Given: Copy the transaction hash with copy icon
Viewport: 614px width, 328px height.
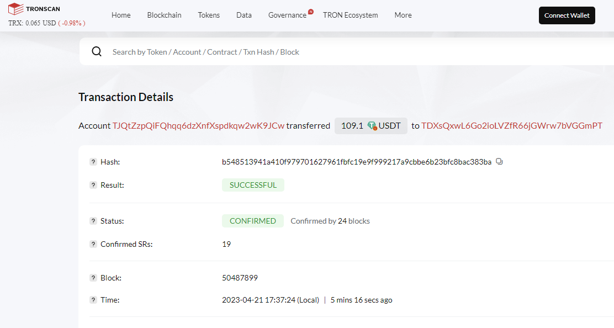Looking at the screenshot, I should click(x=499, y=161).
